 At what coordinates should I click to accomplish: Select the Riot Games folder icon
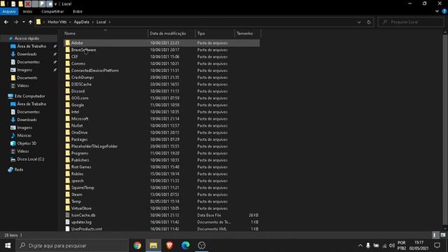tap(67, 167)
